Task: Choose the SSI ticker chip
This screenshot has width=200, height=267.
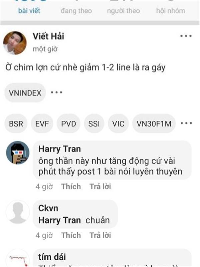Action: [94, 123]
